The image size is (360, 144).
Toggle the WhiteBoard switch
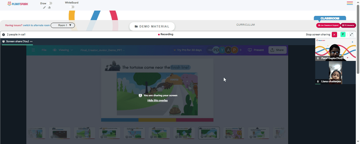[72, 7]
